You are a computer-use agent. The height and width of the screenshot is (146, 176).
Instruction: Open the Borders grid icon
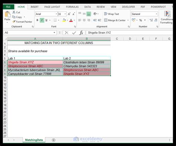55,20
